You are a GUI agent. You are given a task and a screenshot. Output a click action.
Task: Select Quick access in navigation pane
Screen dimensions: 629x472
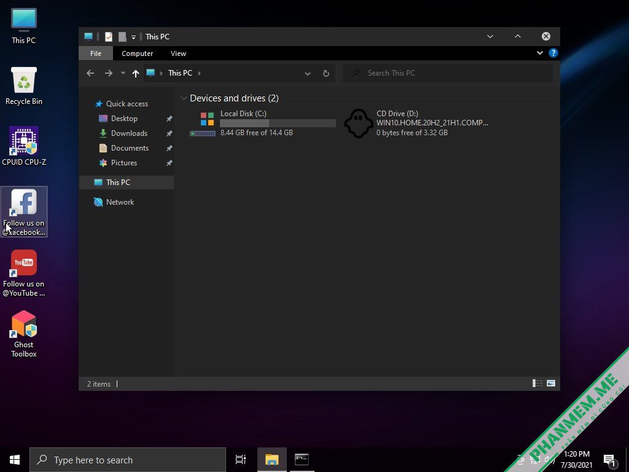pyautogui.click(x=122, y=103)
